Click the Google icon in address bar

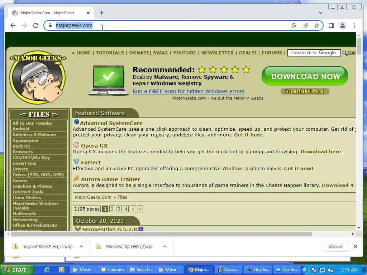pos(294,25)
